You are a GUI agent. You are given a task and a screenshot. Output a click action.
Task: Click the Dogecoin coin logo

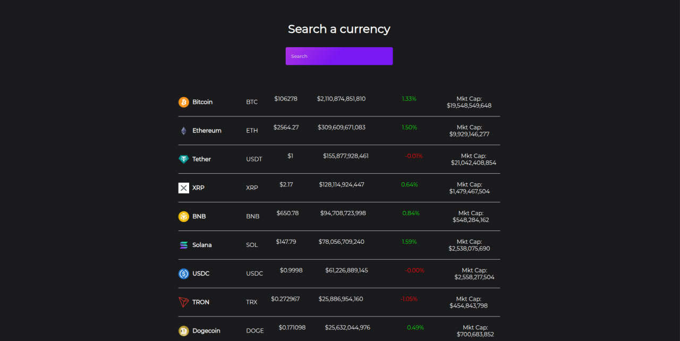coord(184,331)
